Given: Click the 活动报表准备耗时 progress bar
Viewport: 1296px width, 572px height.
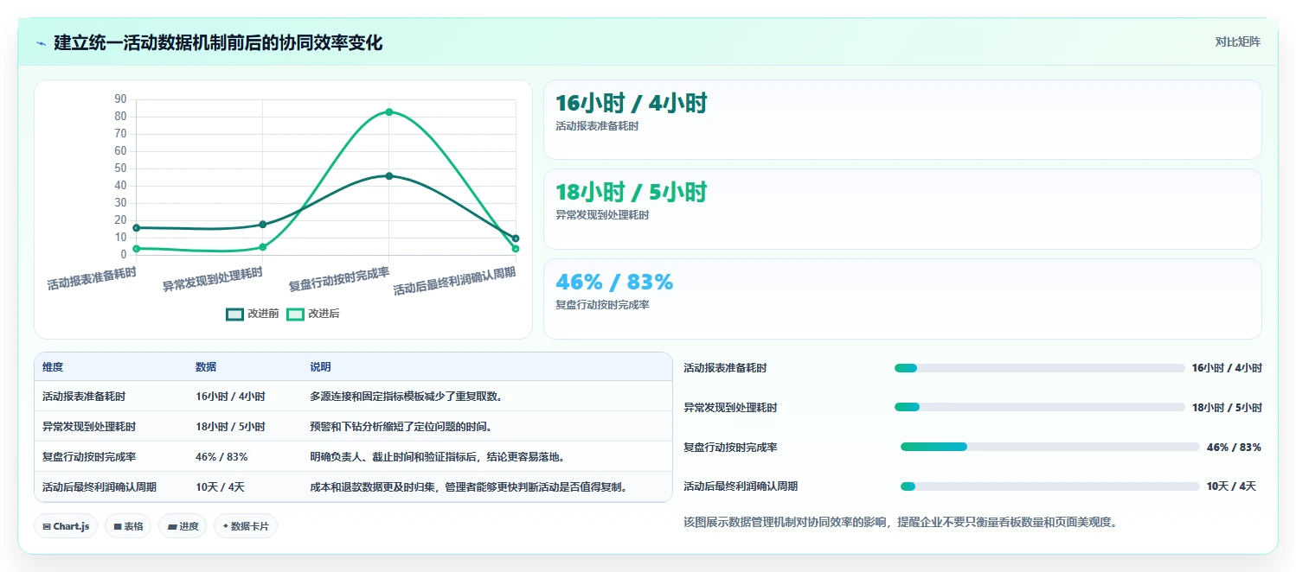Looking at the screenshot, I should point(1039,368).
